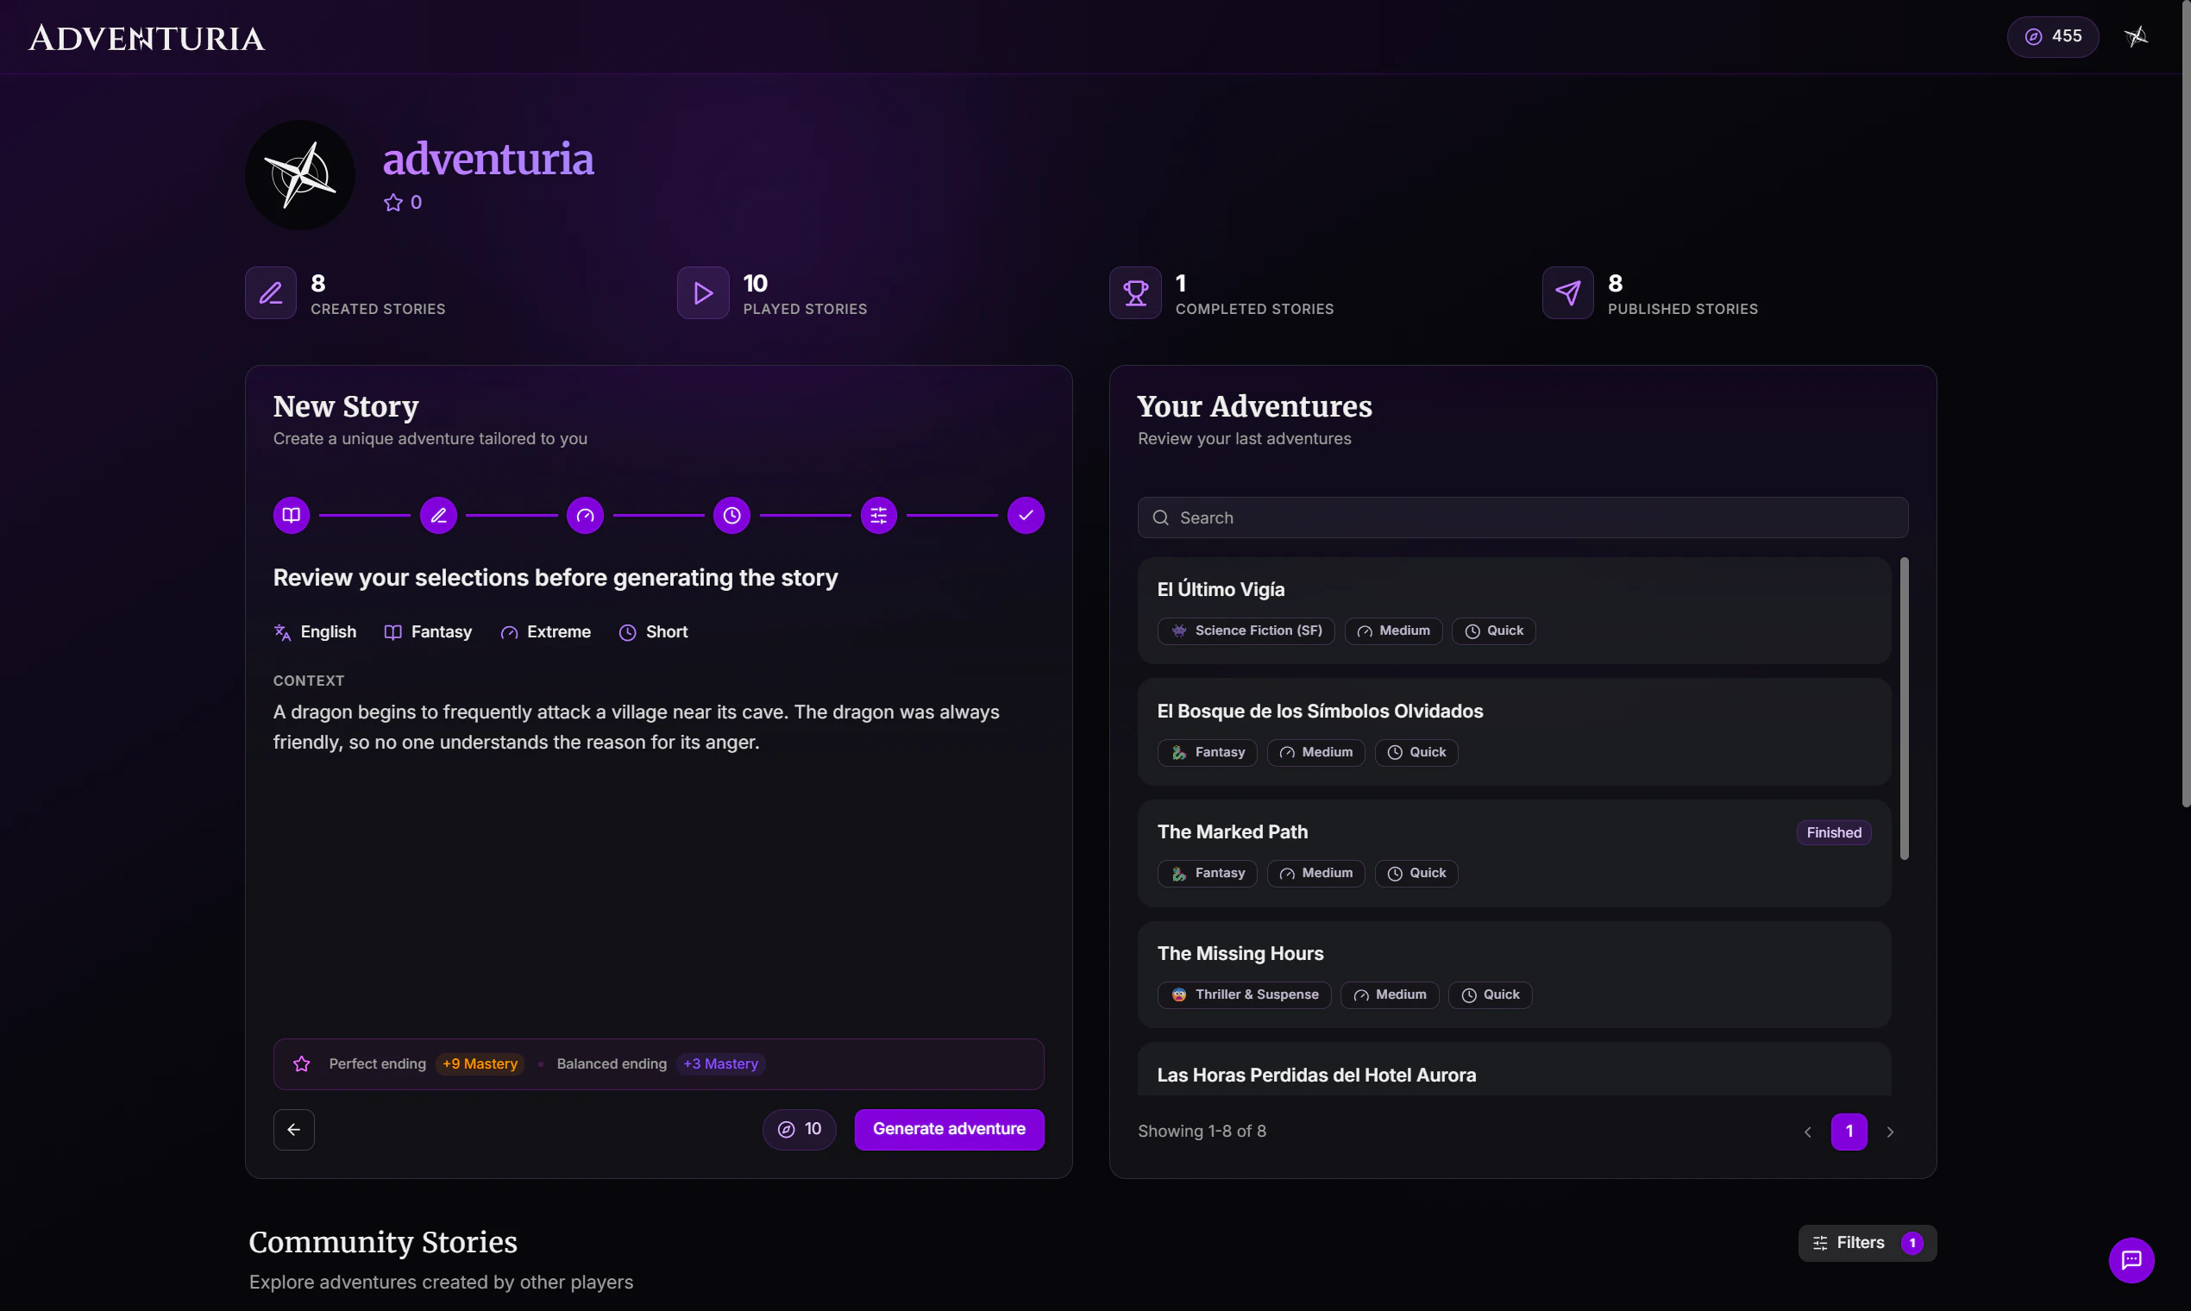
Task: Go to next adventures page arrow
Action: (x=1890, y=1132)
